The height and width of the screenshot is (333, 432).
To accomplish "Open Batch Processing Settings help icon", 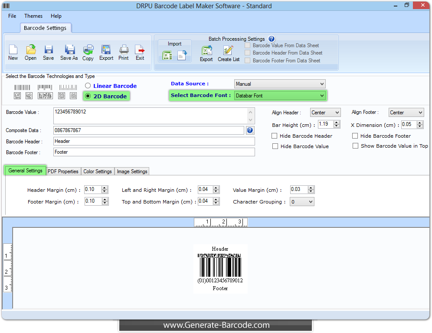I will pos(272,39).
